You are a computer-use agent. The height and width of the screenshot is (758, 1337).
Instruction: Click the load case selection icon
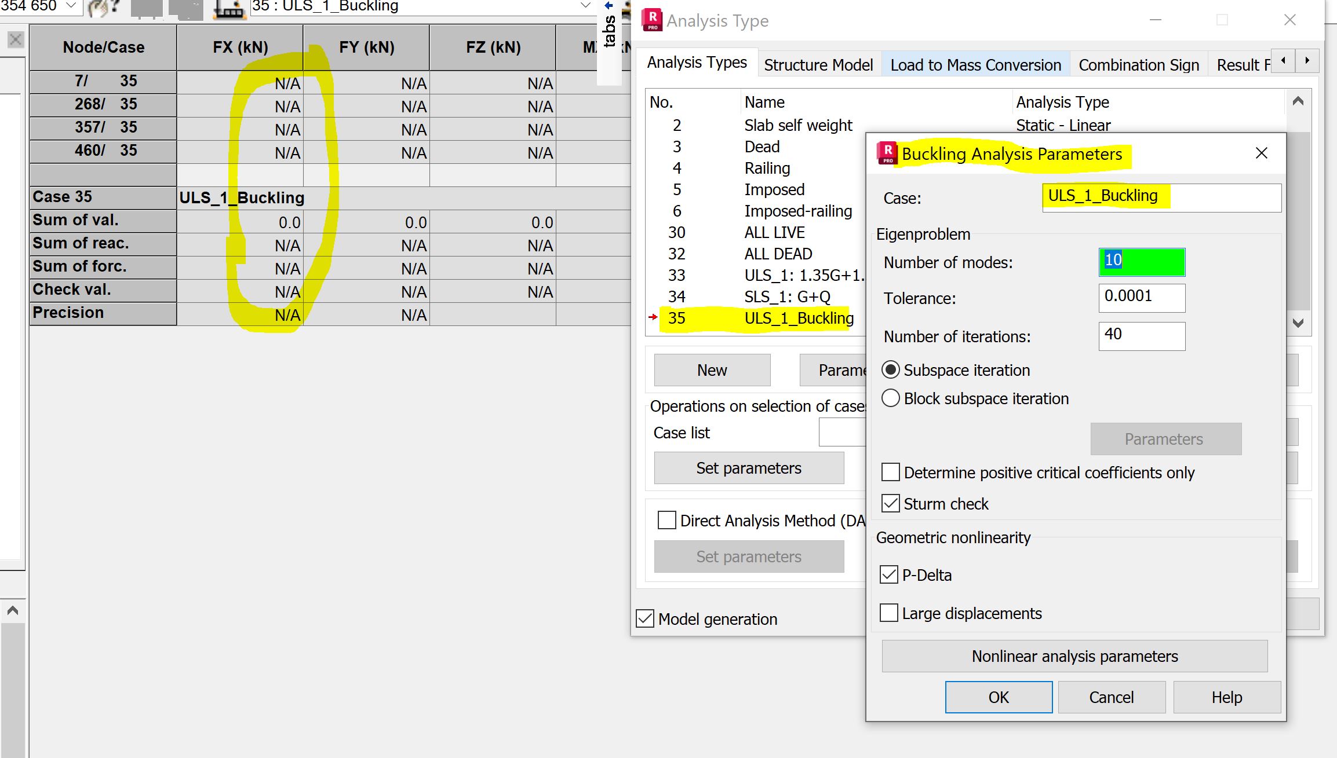coord(229,9)
